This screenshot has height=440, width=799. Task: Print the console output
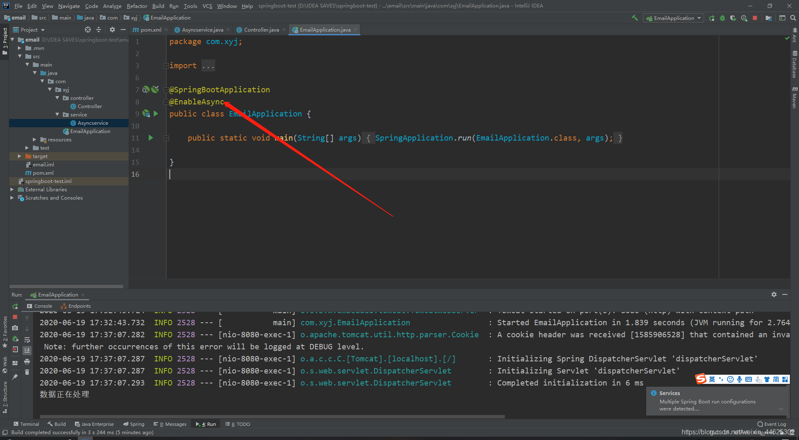tap(27, 361)
